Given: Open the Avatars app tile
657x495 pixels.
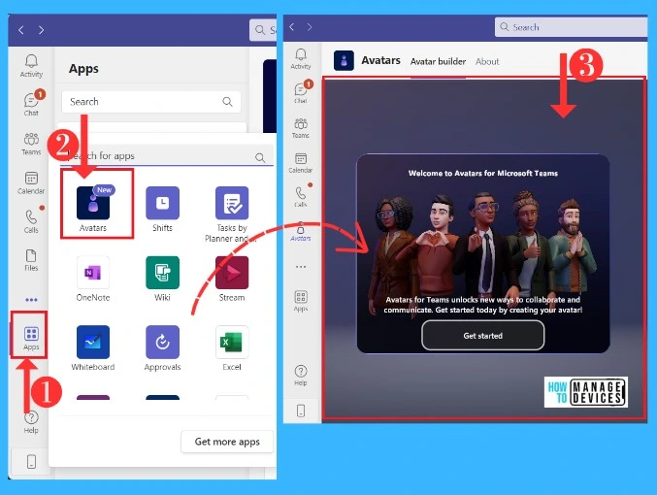Looking at the screenshot, I should pos(93,209).
